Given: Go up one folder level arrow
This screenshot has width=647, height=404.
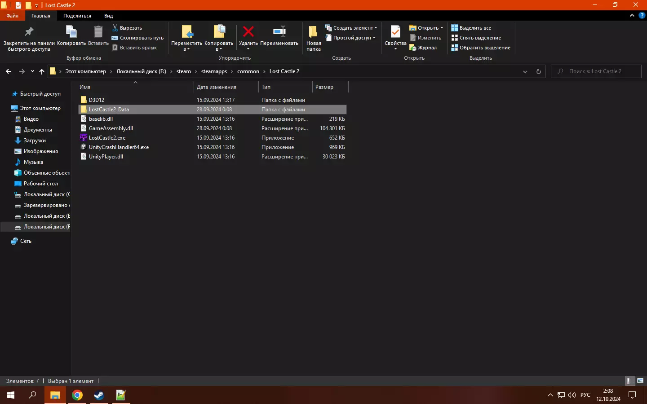Looking at the screenshot, I should (42, 71).
